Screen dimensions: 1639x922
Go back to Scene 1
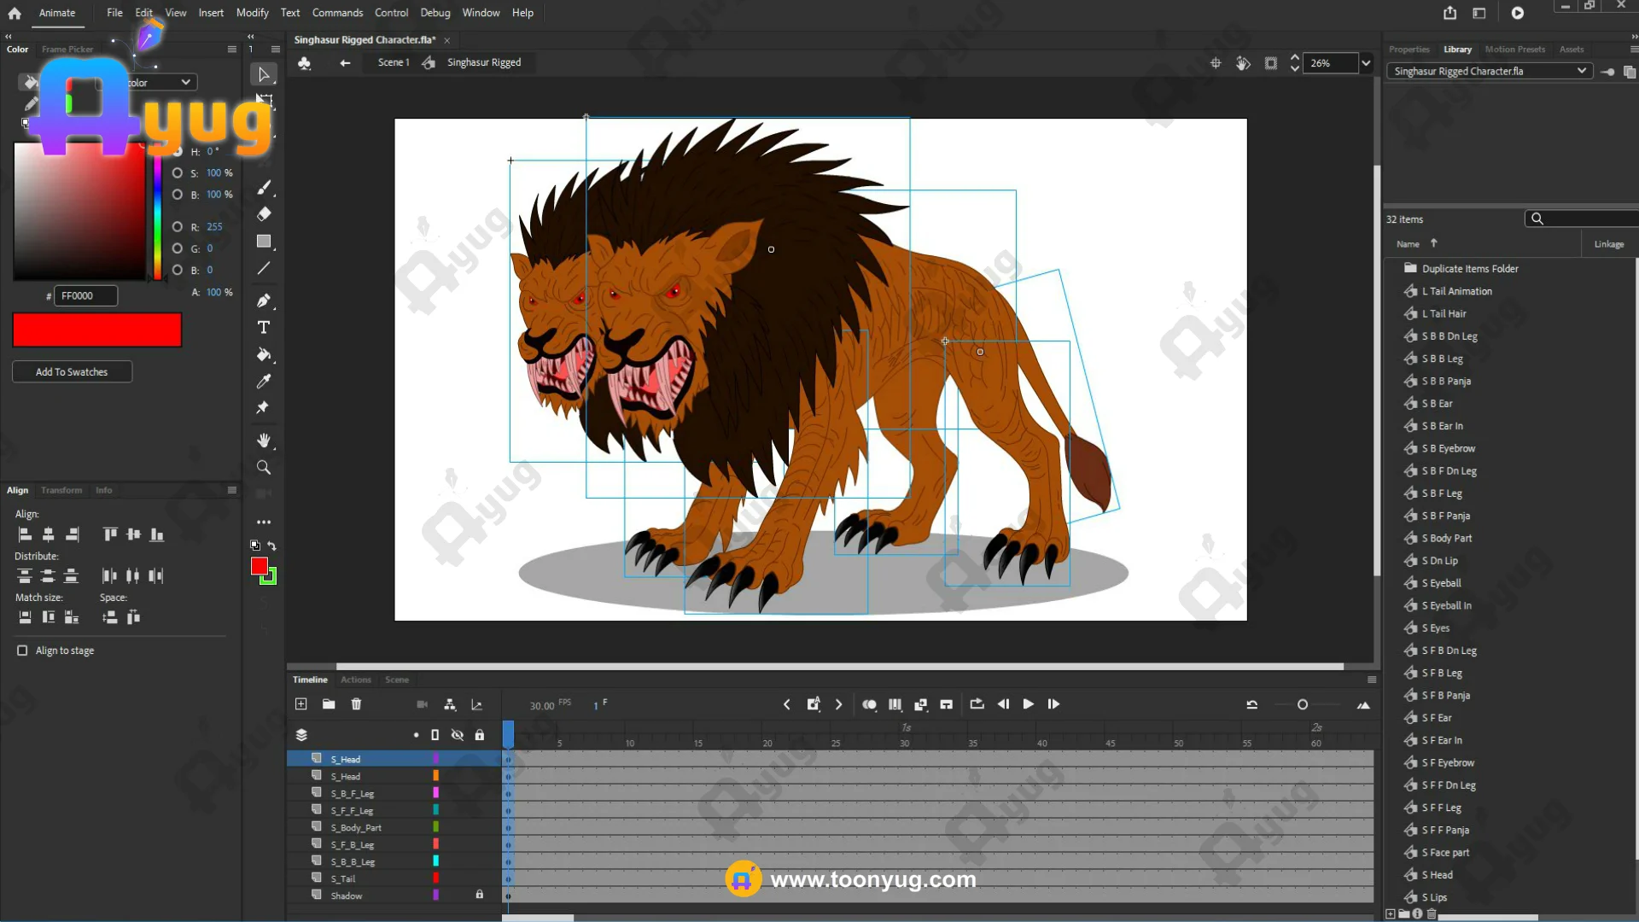point(393,62)
